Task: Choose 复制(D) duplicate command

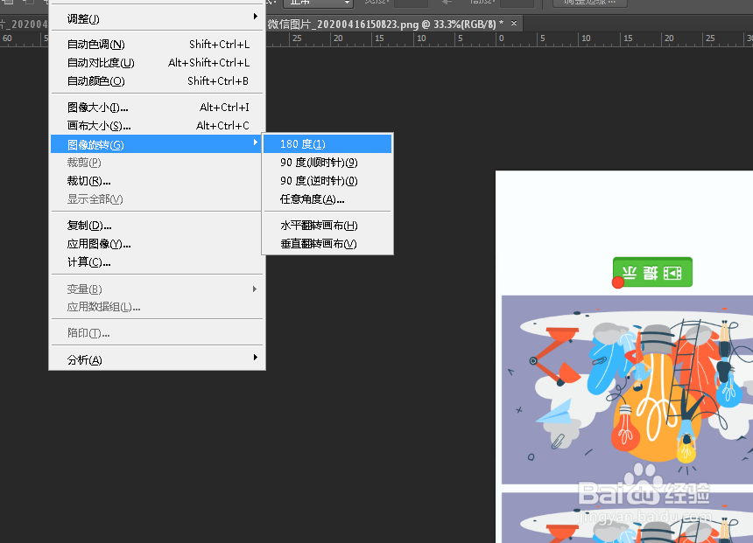Action: [157, 226]
